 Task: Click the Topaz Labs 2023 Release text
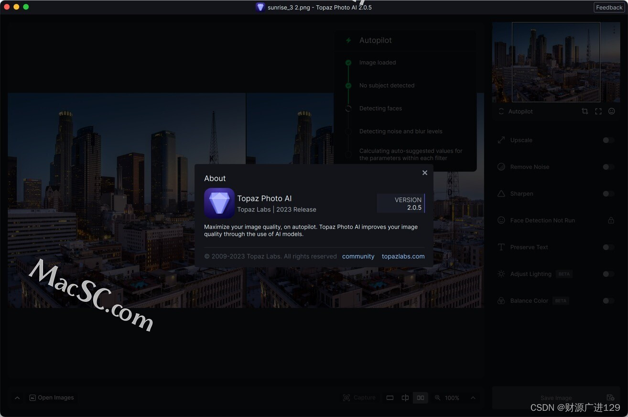[x=277, y=209]
